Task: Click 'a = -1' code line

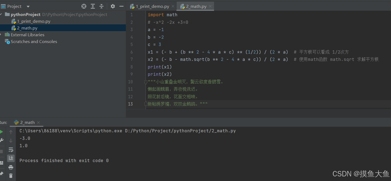Action: 156,29
